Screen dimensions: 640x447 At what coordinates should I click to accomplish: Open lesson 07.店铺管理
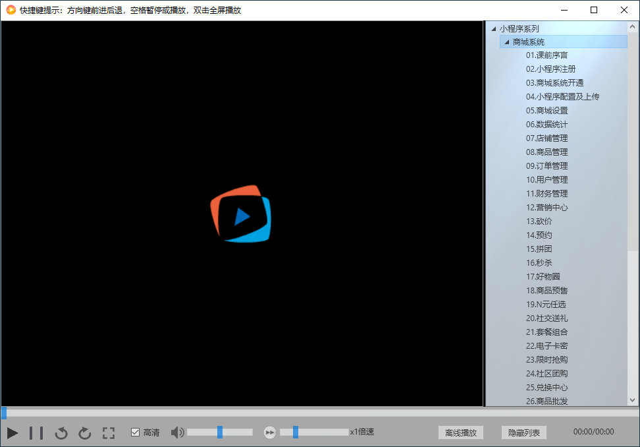547,138
